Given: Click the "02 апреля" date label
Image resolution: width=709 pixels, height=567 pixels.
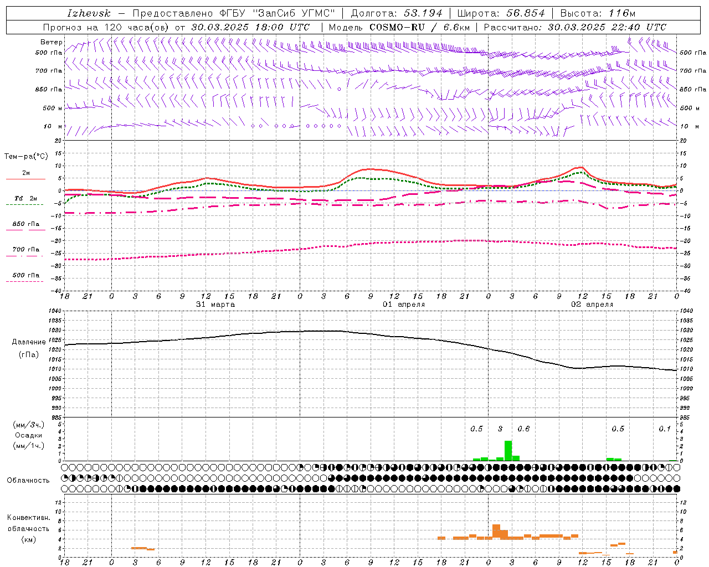Looking at the screenshot, I should (592, 305).
